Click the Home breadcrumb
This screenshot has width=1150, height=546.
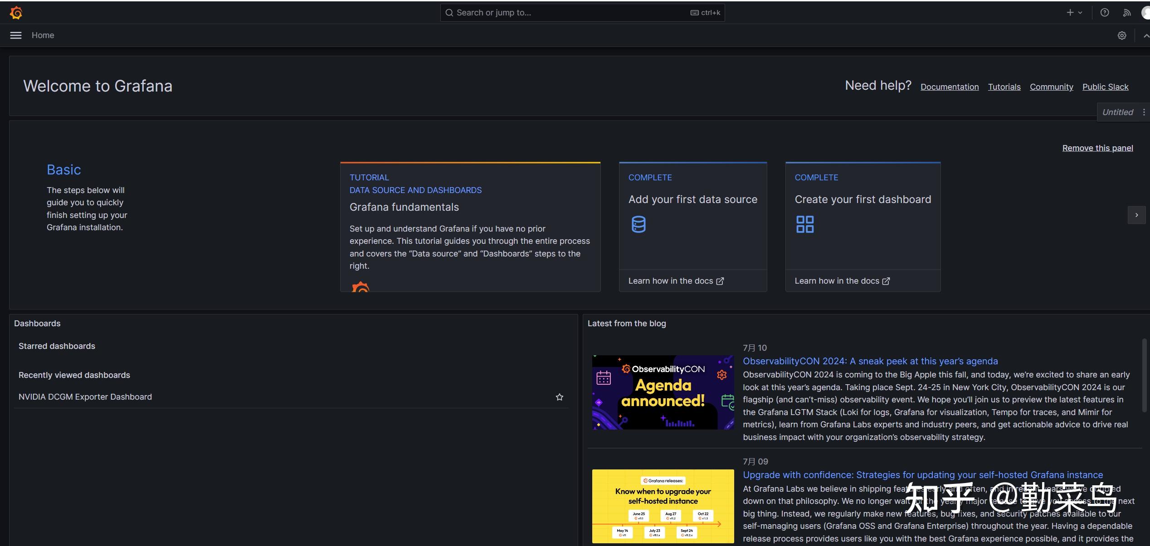coord(43,35)
